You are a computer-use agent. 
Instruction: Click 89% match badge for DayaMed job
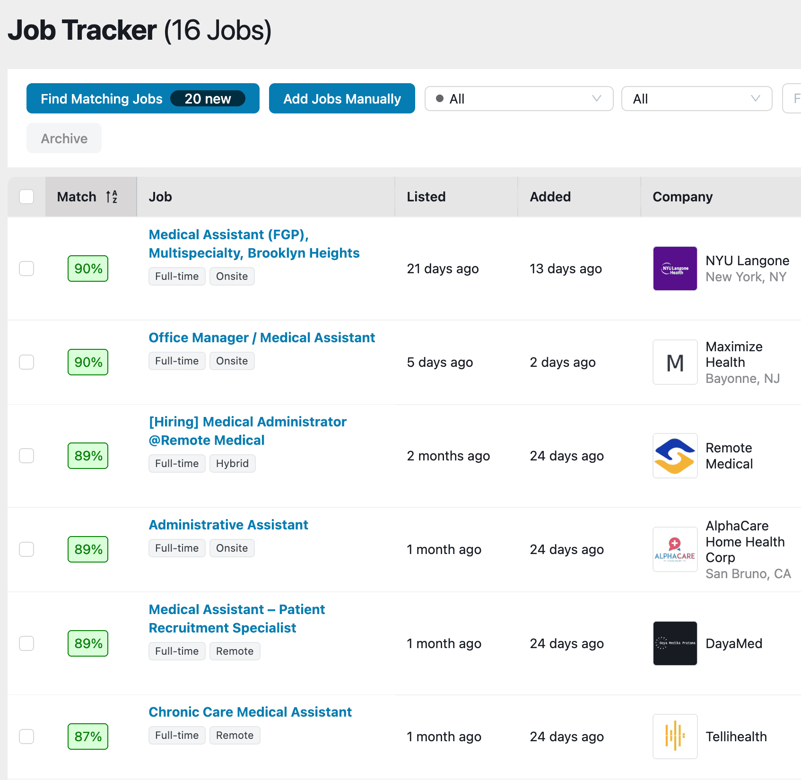[88, 643]
